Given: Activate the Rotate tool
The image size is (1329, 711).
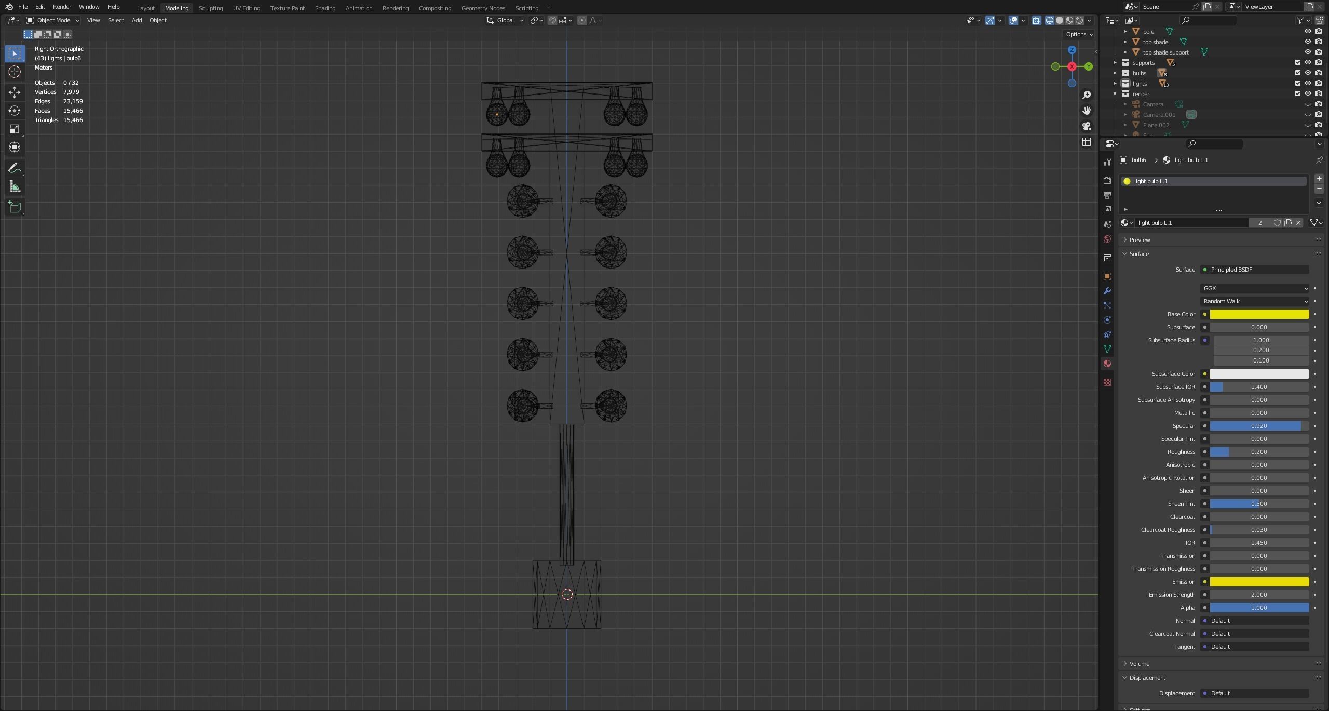Looking at the screenshot, I should [x=15, y=110].
